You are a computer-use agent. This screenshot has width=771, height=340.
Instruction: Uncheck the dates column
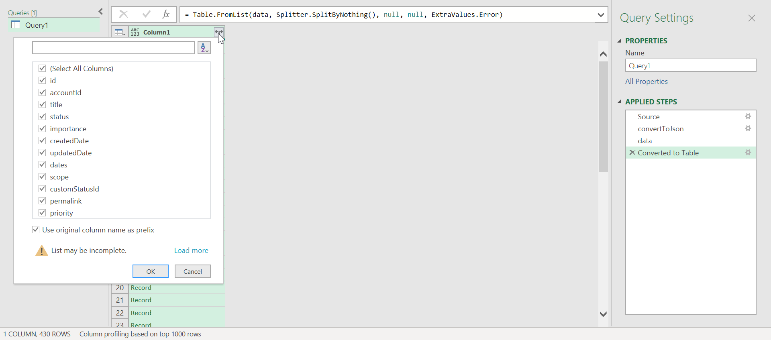pos(42,165)
